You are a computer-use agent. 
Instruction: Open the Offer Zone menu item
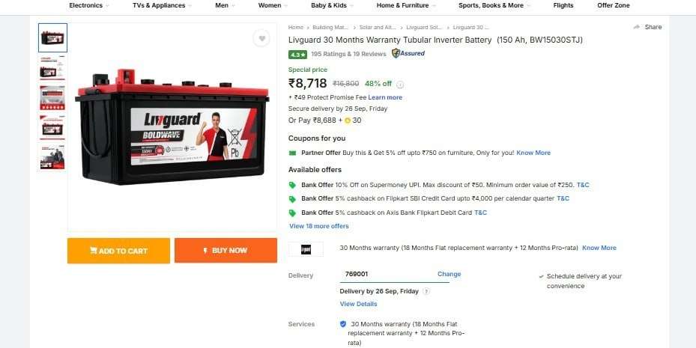point(614,5)
